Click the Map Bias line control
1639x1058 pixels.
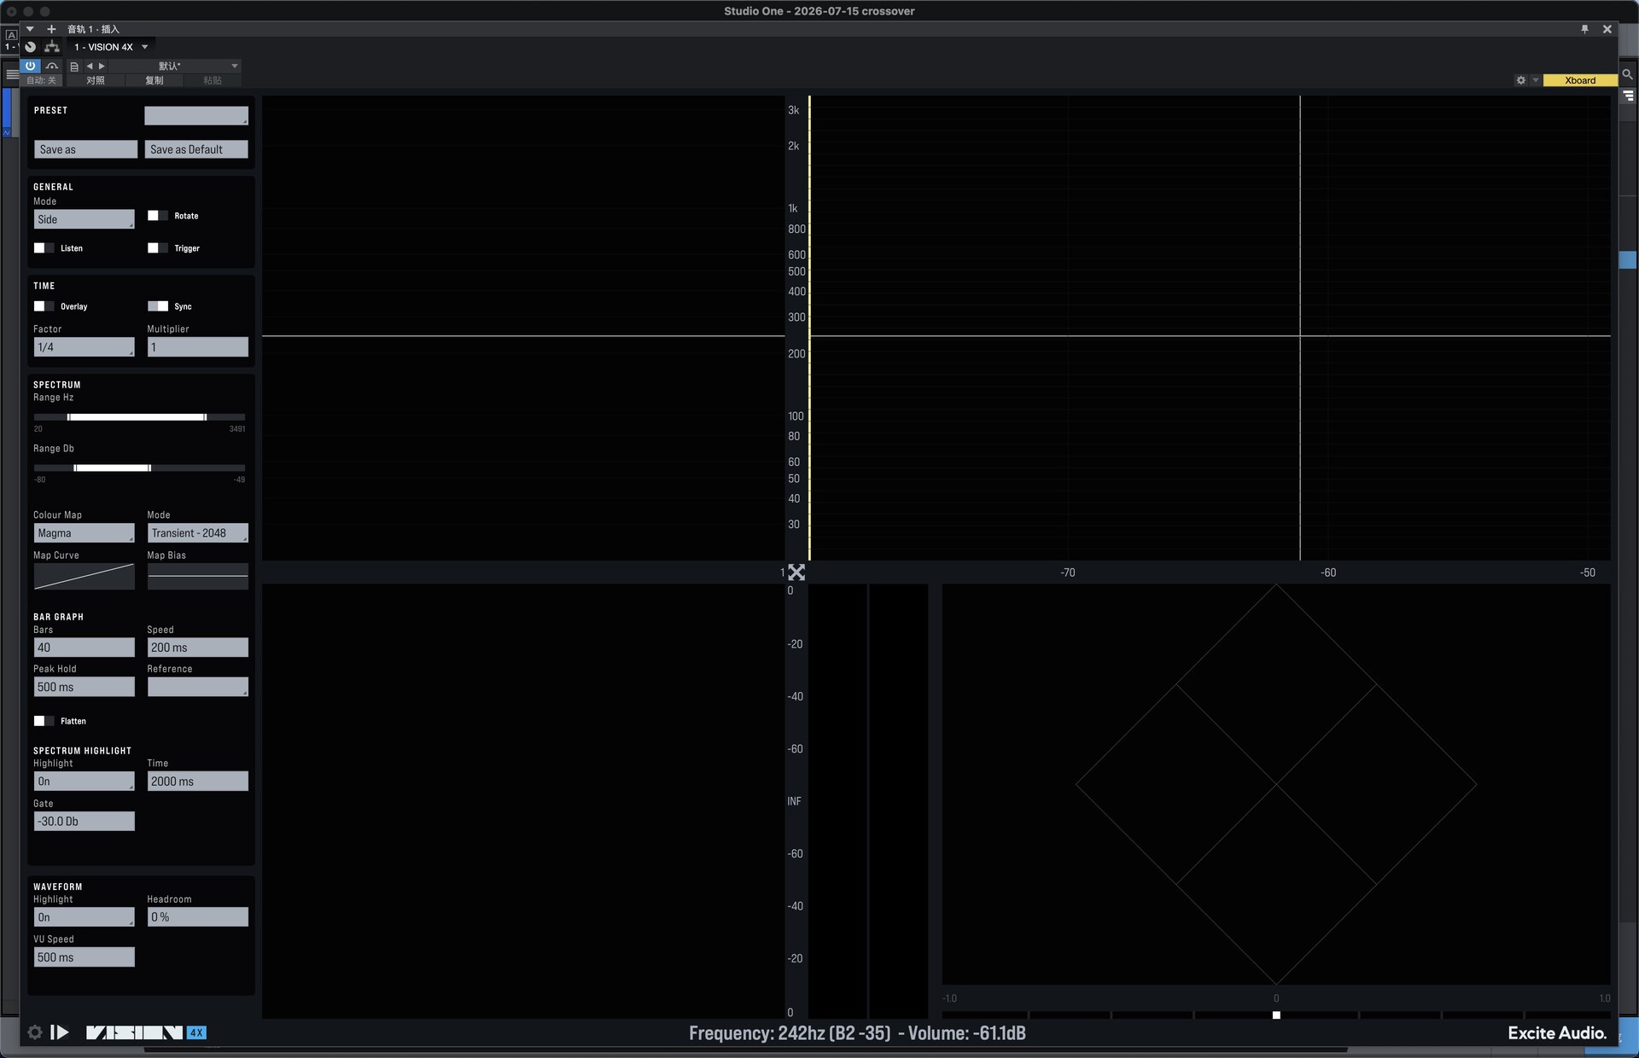click(197, 576)
